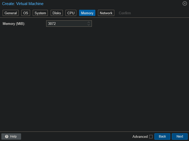
Task: Increase memory with the up spinner arrow
Action: pyautogui.click(x=89, y=22)
